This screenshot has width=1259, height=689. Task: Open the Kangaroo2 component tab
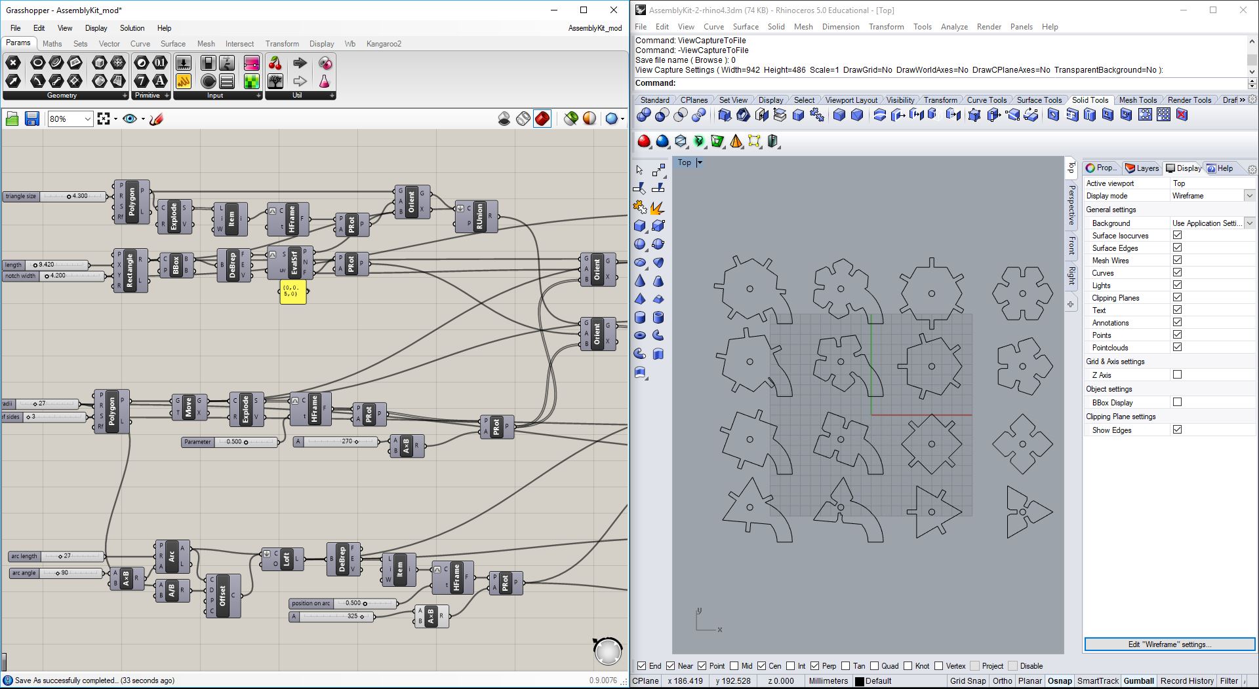(384, 44)
